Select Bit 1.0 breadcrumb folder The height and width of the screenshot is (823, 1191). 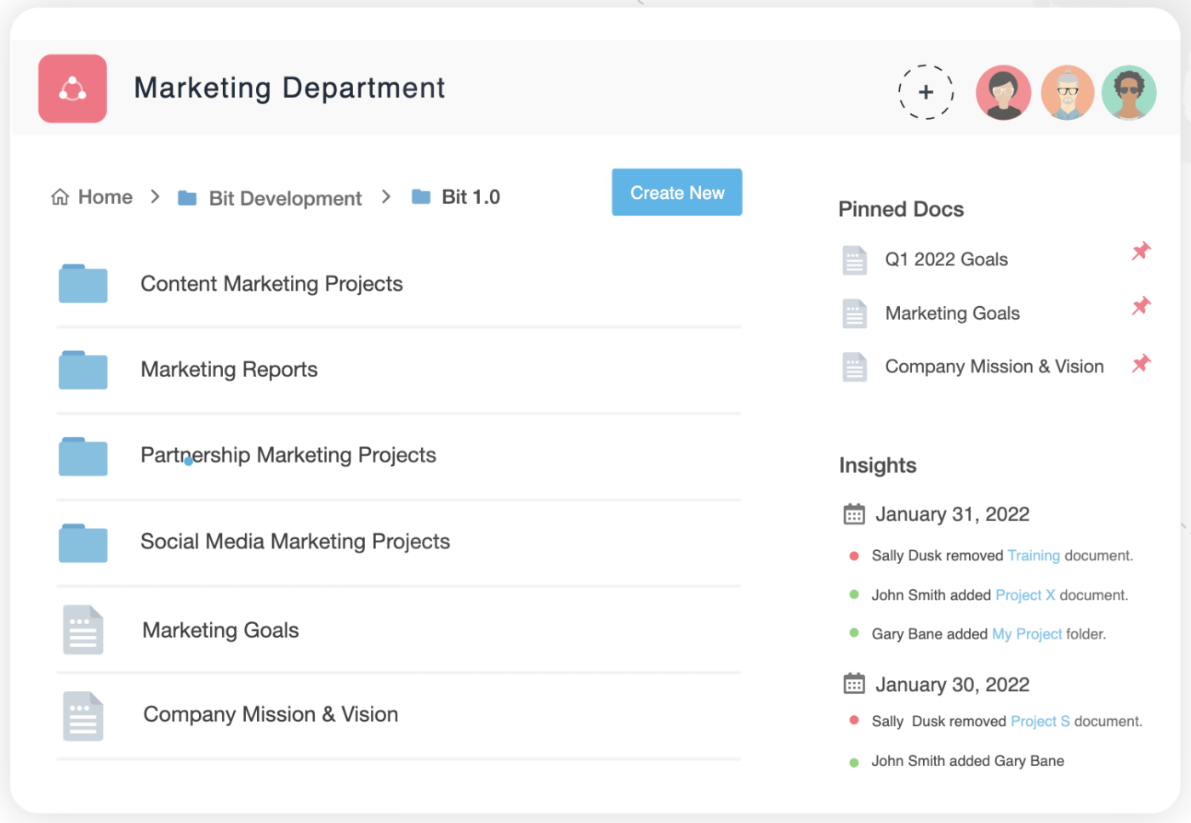pyautogui.click(x=470, y=197)
